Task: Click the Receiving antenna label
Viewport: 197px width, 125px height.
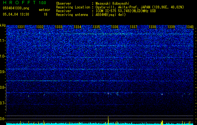Action: 72,15
